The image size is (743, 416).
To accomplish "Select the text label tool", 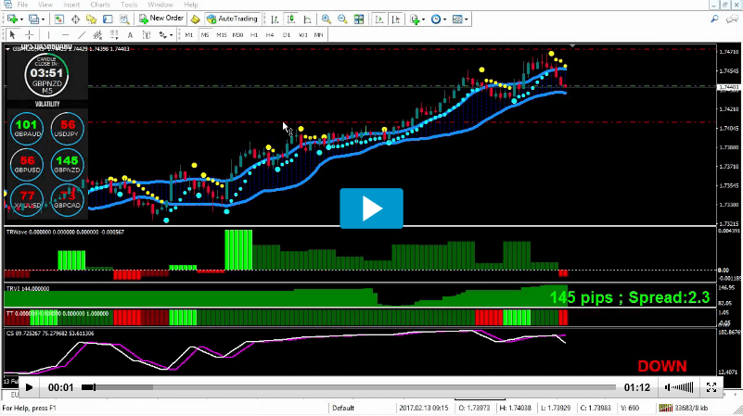I will tap(130, 34).
